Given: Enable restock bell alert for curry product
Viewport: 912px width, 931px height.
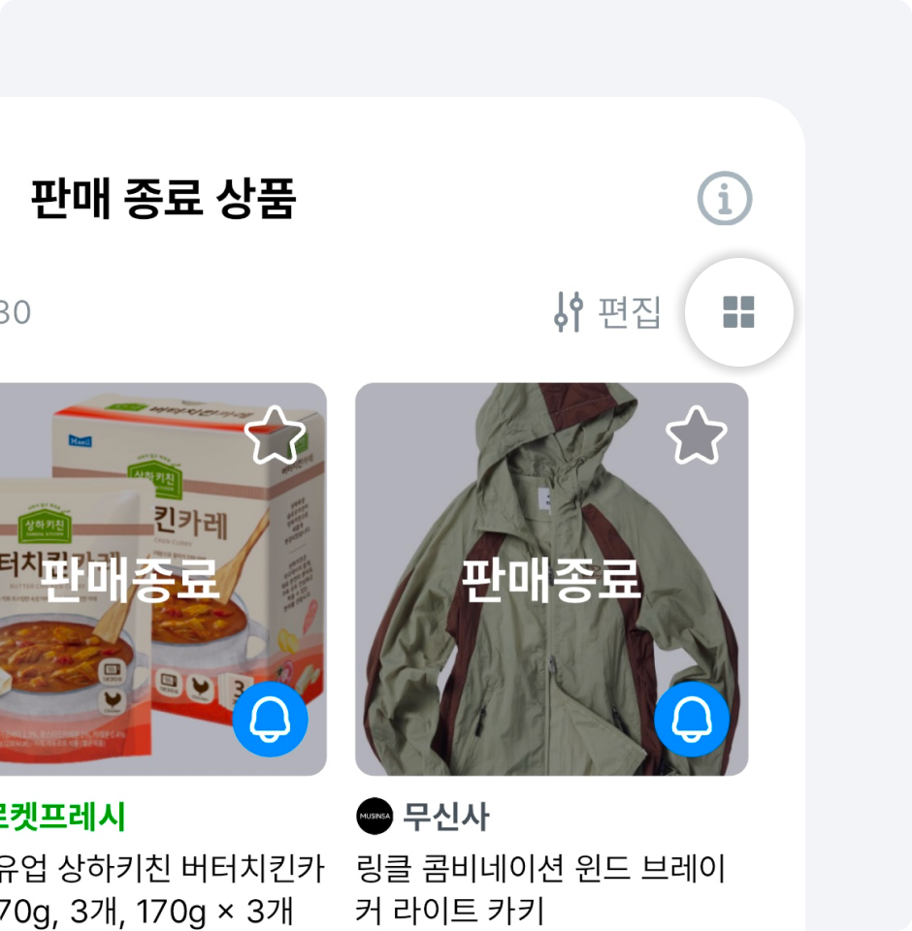Looking at the screenshot, I should (271, 719).
